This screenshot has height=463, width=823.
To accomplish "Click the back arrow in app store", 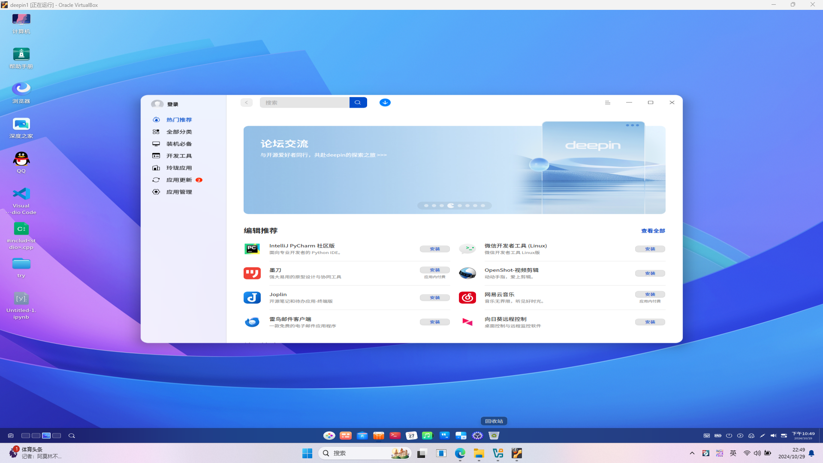I will (246, 103).
